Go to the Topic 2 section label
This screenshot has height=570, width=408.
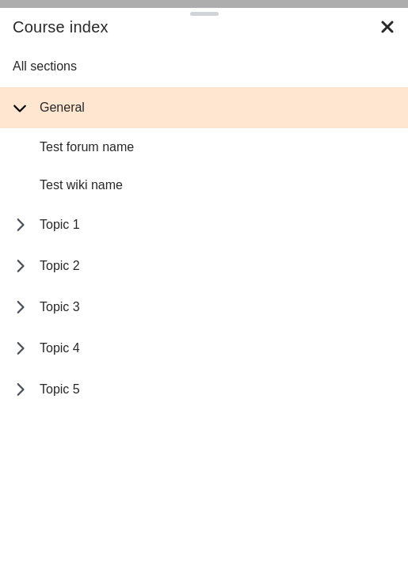click(59, 266)
